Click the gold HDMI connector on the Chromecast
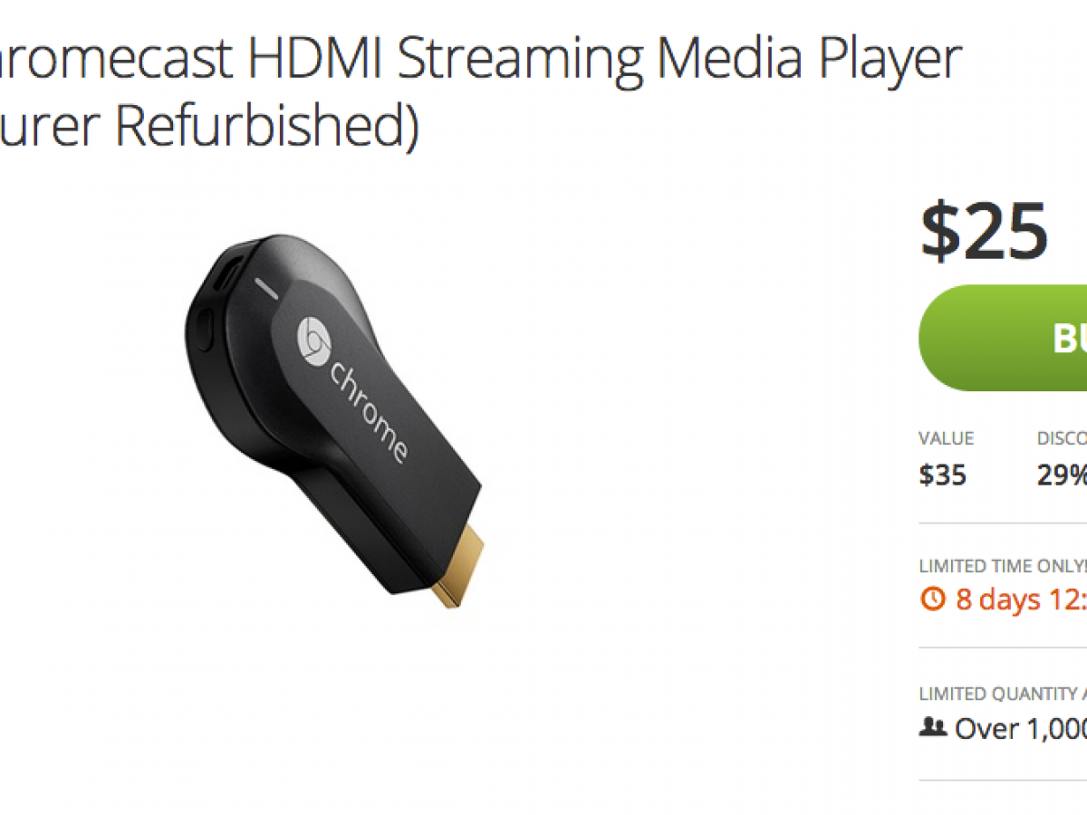 (x=457, y=568)
